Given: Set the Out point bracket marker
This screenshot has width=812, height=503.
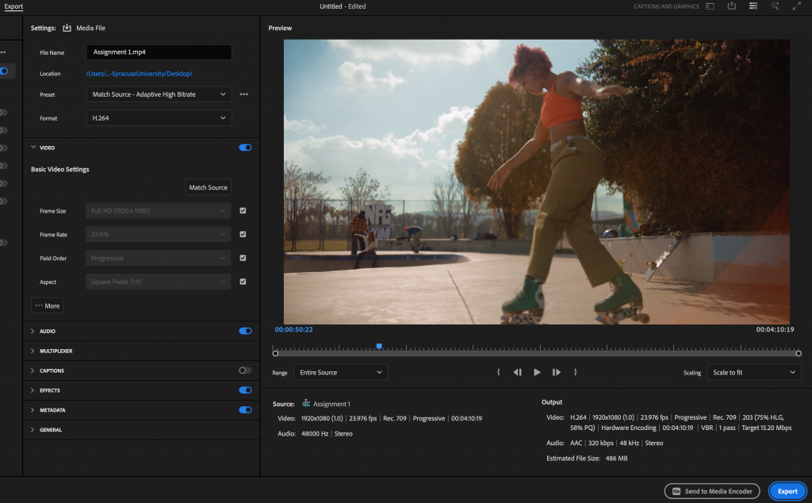Looking at the screenshot, I should (575, 372).
